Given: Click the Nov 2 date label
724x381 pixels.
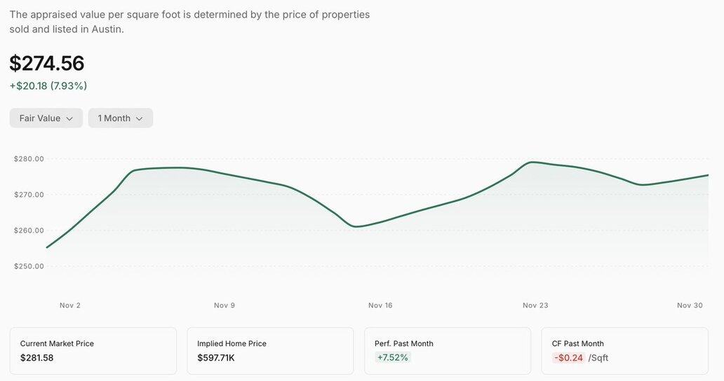Looking at the screenshot, I should click(70, 305).
